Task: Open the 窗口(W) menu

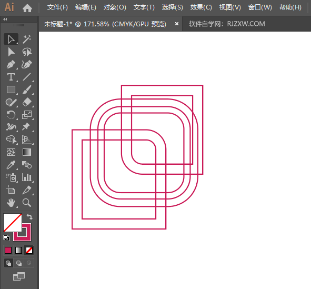Action: coord(260,7)
